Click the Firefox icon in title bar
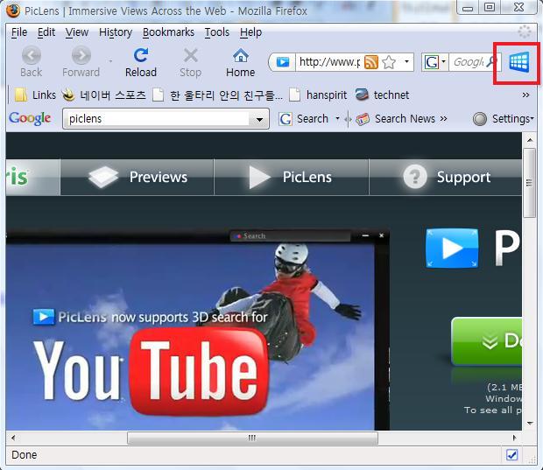The width and height of the screenshot is (543, 470). (x=13, y=11)
